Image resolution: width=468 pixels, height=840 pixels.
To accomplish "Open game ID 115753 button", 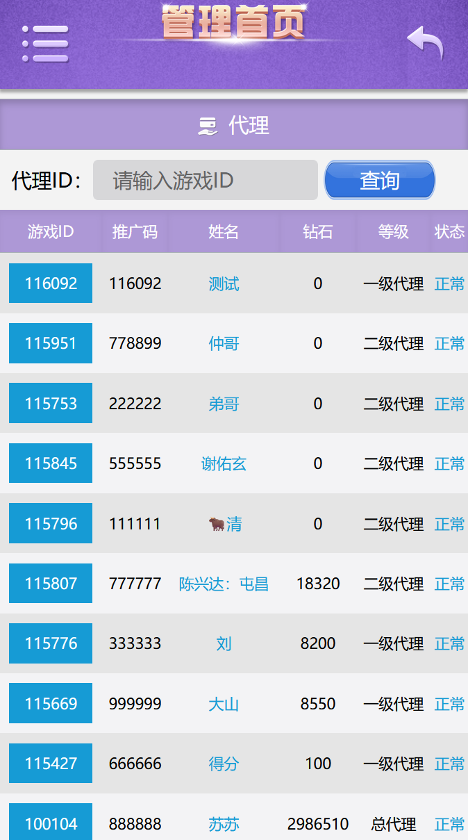I will [51, 404].
